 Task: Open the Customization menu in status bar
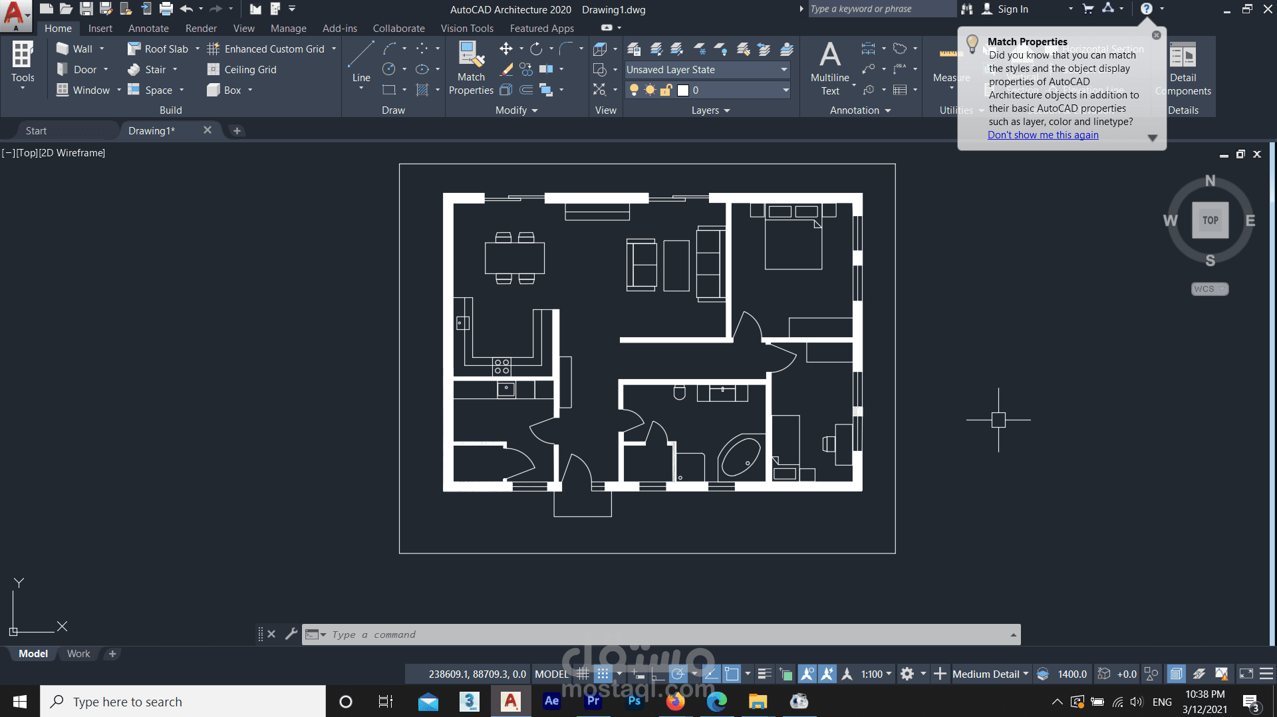[1266, 674]
